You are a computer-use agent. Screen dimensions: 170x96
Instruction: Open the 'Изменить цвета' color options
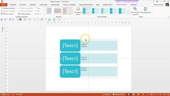point(78,11)
